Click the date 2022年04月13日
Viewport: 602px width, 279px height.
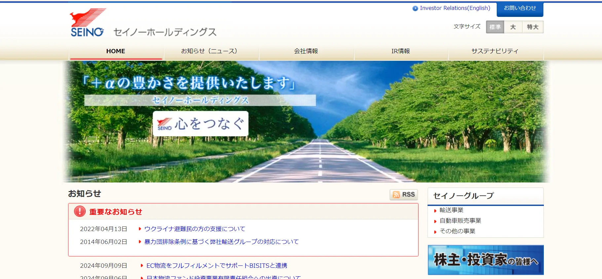(x=103, y=229)
